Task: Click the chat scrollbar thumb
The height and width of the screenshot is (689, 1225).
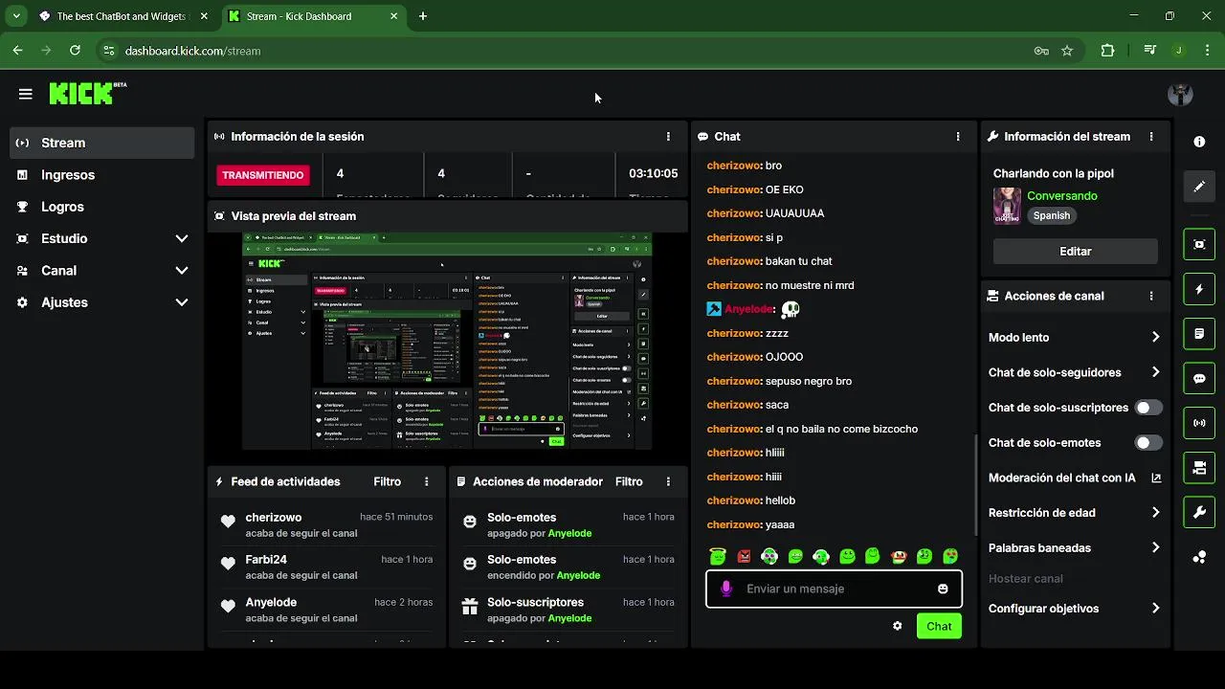Action: pyautogui.click(x=975, y=484)
